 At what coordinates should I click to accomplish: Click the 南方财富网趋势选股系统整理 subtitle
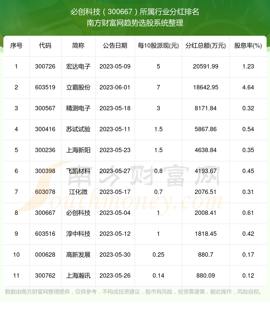tap(135, 23)
